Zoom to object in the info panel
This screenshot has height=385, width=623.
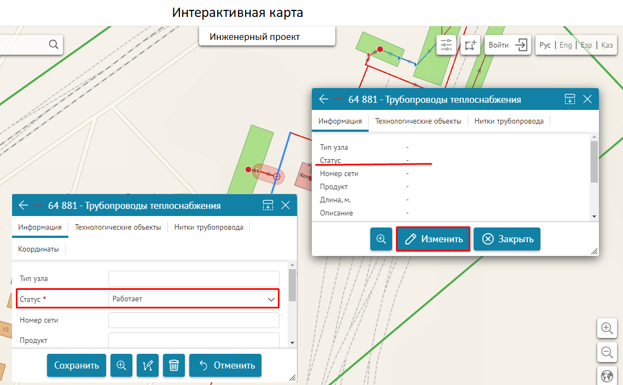(381, 239)
